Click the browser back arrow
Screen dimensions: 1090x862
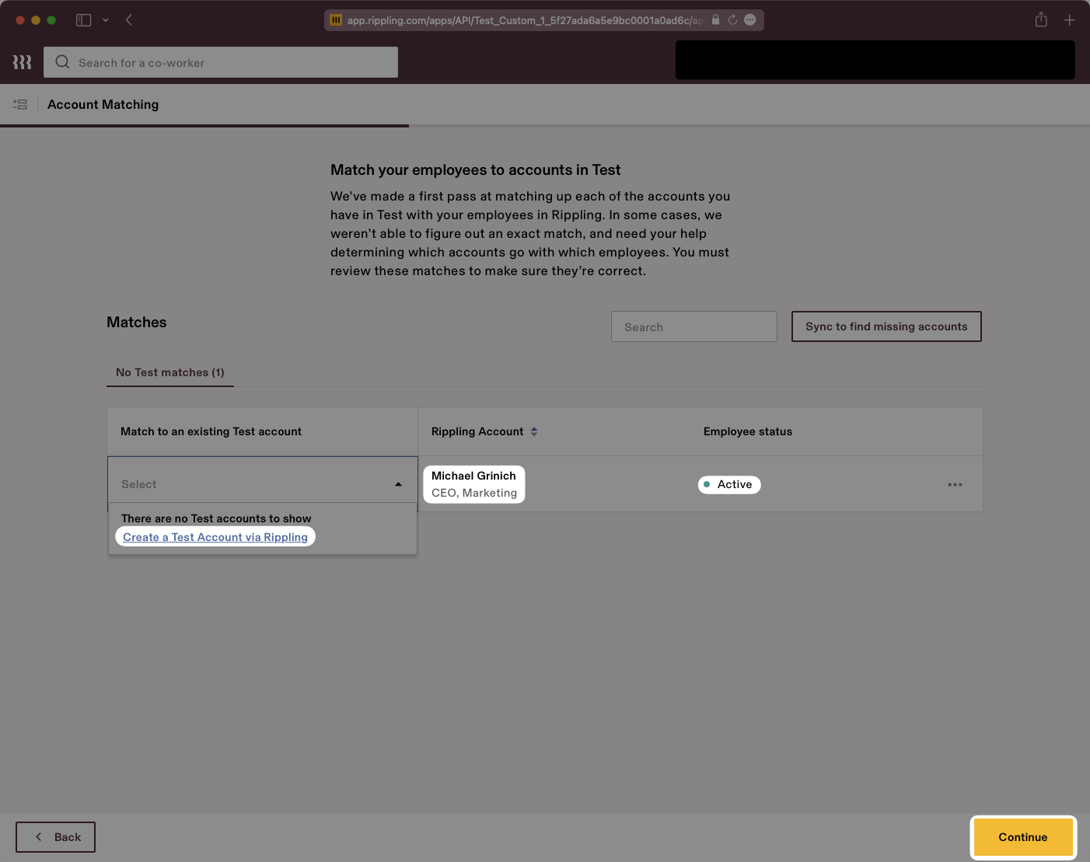[x=129, y=19]
